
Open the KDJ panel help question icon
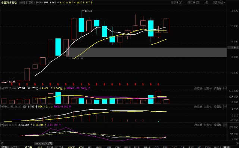coord(2,125)
